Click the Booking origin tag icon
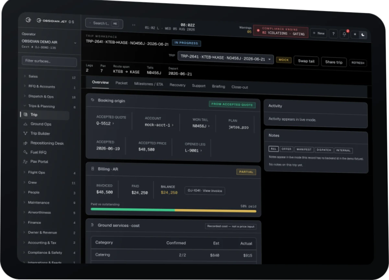Image resolution: width=389 pixels, height=280 pixels. [x=93, y=100]
